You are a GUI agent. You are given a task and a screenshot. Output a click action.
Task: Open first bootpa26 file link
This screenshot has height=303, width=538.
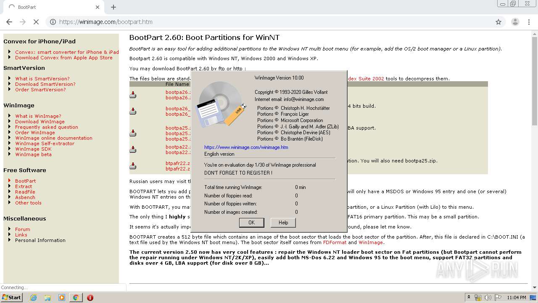tap(178, 92)
